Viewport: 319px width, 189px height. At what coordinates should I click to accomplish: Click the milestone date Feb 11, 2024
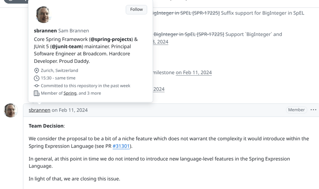coord(194,72)
